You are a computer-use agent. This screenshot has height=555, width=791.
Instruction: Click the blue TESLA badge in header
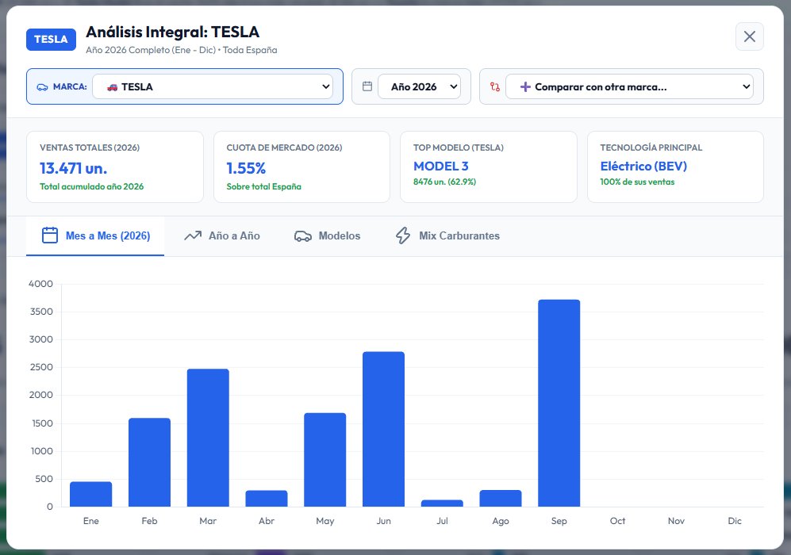pos(51,40)
